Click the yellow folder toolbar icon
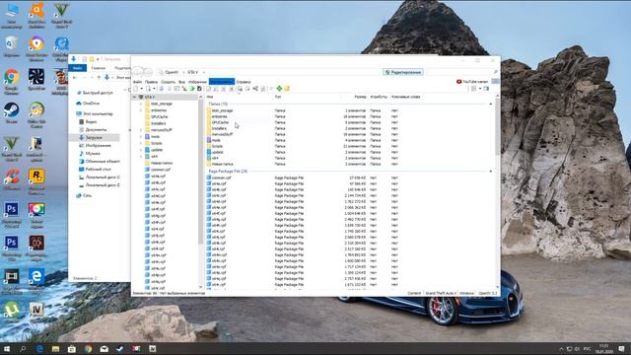Screen dimensions: 631x355 [287, 89]
